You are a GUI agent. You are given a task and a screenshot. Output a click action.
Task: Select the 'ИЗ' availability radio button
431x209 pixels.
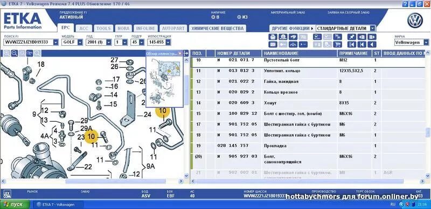click(x=239, y=17)
